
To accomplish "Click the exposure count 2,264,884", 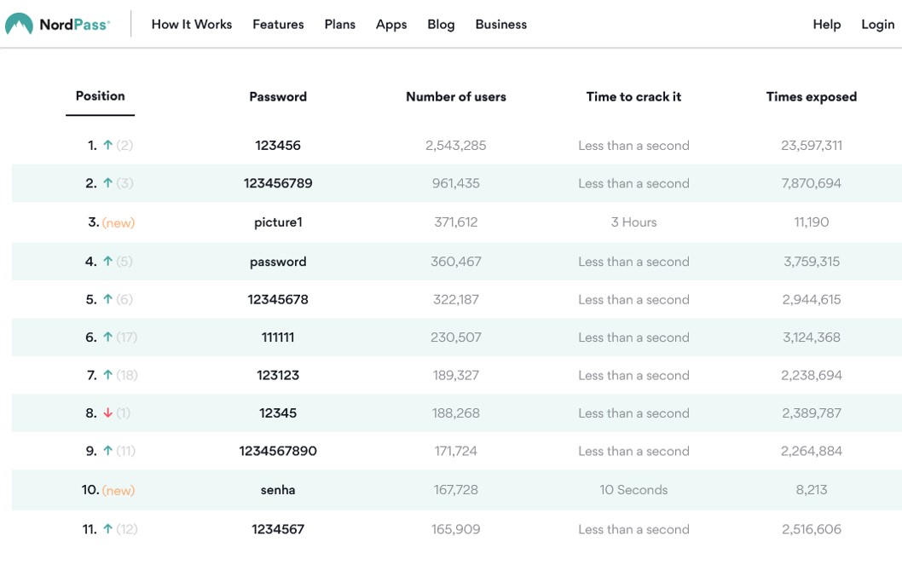I will pos(811,452).
